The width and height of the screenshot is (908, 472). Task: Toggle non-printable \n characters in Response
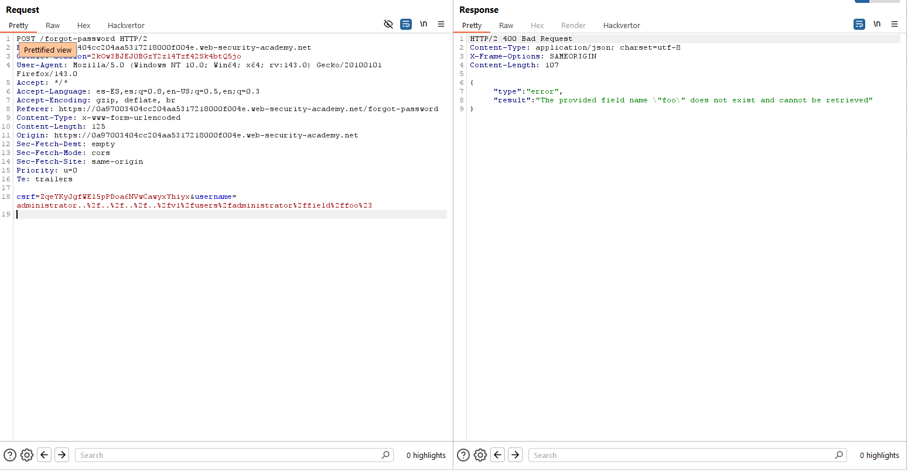877,24
